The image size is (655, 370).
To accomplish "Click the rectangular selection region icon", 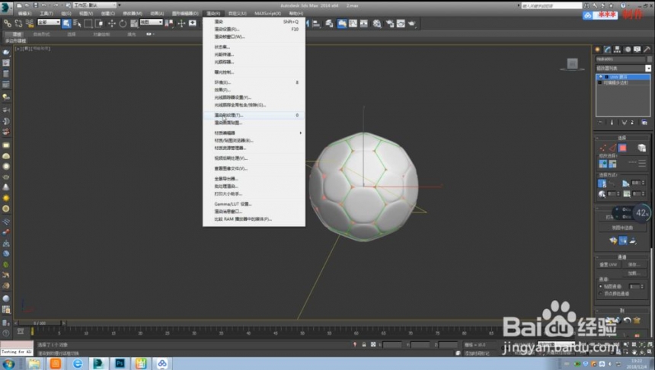I will pos(88,24).
